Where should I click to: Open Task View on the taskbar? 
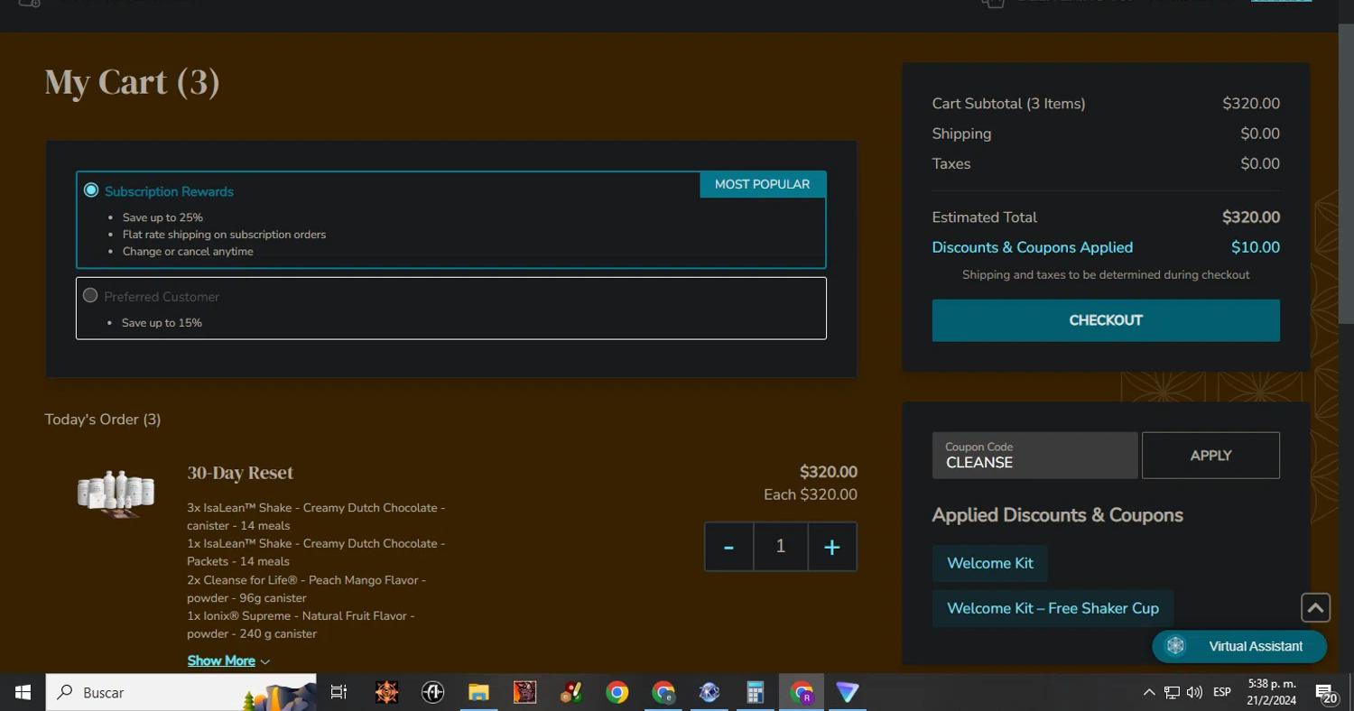point(338,692)
